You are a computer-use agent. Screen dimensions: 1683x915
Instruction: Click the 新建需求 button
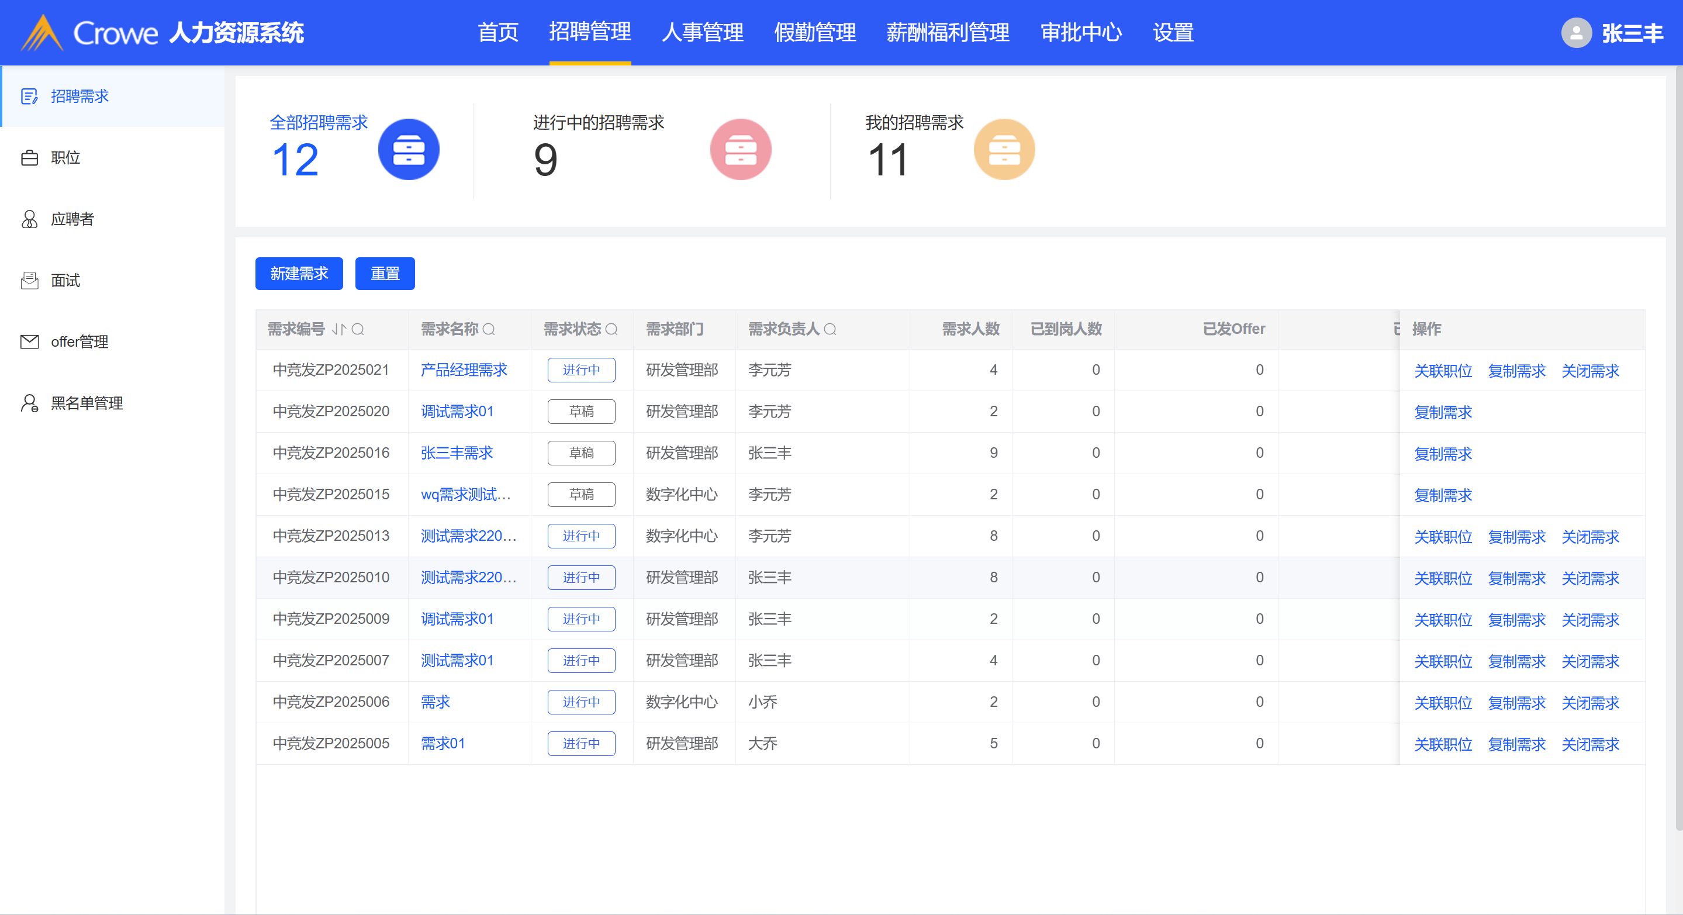(299, 273)
